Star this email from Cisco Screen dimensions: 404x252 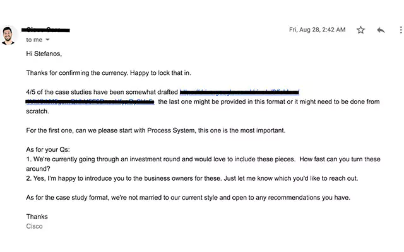click(x=360, y=30)
